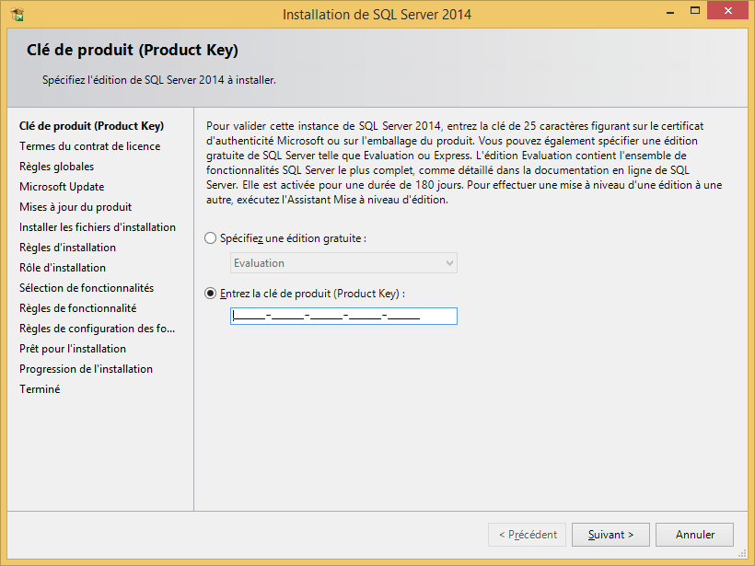Click the SQL Server setup icon in title bar
Screen dimensions: 755x566
pos(17,15)
